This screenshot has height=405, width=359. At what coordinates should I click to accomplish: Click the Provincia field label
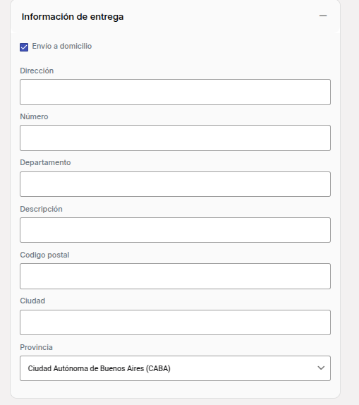36,347
